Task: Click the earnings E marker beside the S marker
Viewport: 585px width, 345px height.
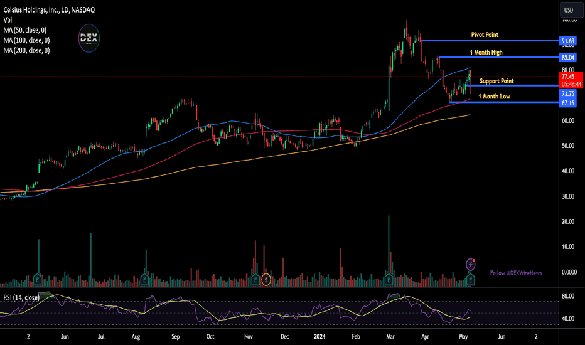Action: [255, 279]
